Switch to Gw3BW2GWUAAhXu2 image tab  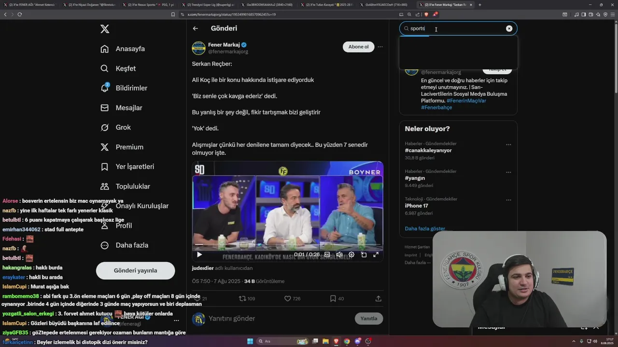point(269,5)
